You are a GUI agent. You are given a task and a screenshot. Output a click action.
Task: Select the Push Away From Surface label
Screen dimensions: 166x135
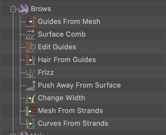tap(79, 85)
